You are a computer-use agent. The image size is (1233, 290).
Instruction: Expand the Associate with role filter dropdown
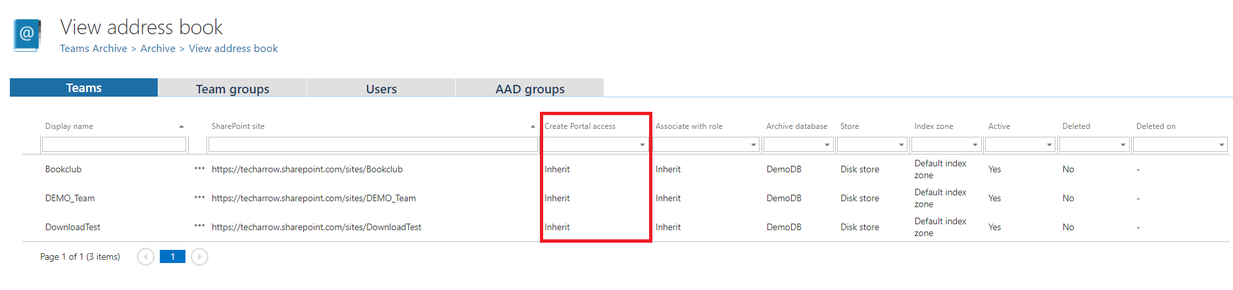tap(753, 145)
